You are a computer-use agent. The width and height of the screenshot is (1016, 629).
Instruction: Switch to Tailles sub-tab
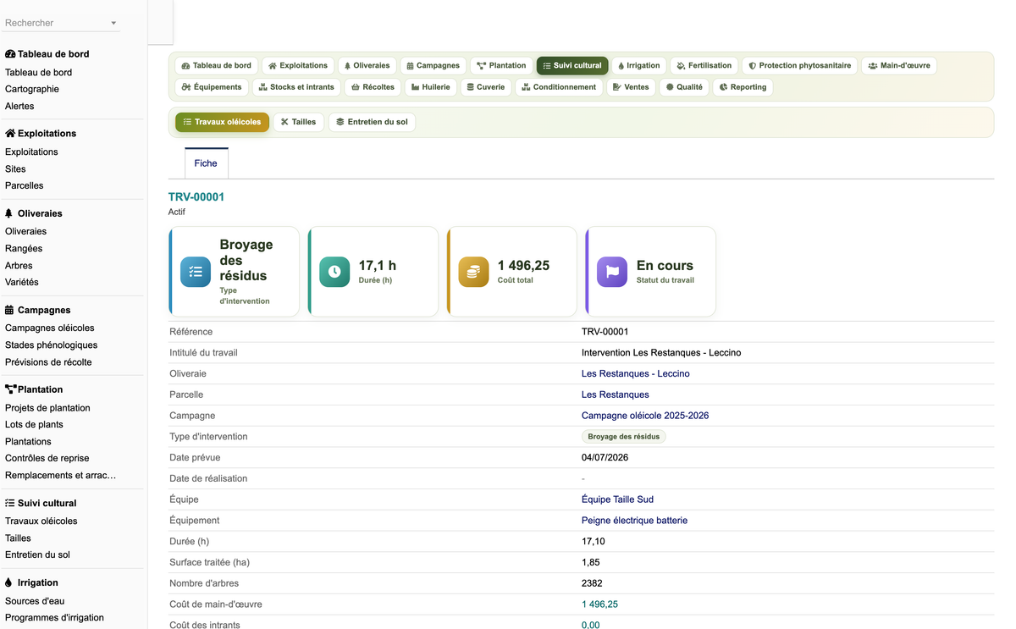point(298,122)
